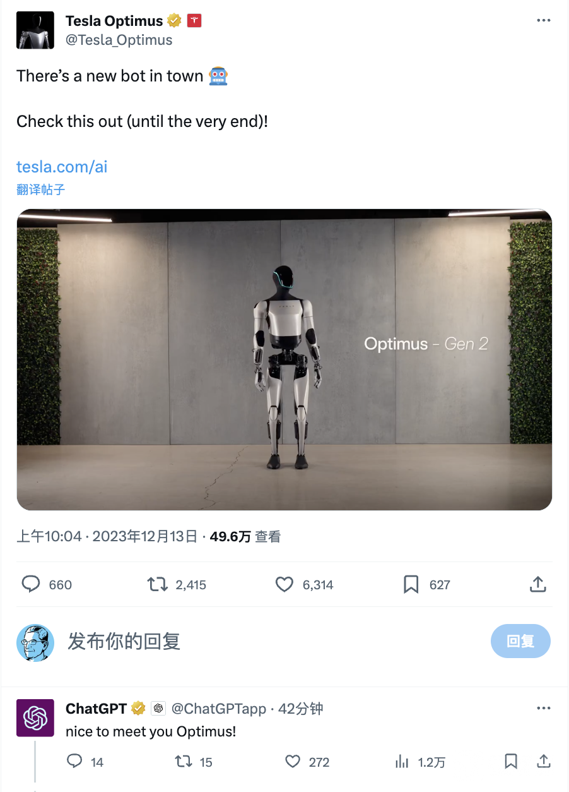This screenshot has height=792, width=569.
Task: Click the Tesla Optimus profile avatar
Action: point(35,30)
